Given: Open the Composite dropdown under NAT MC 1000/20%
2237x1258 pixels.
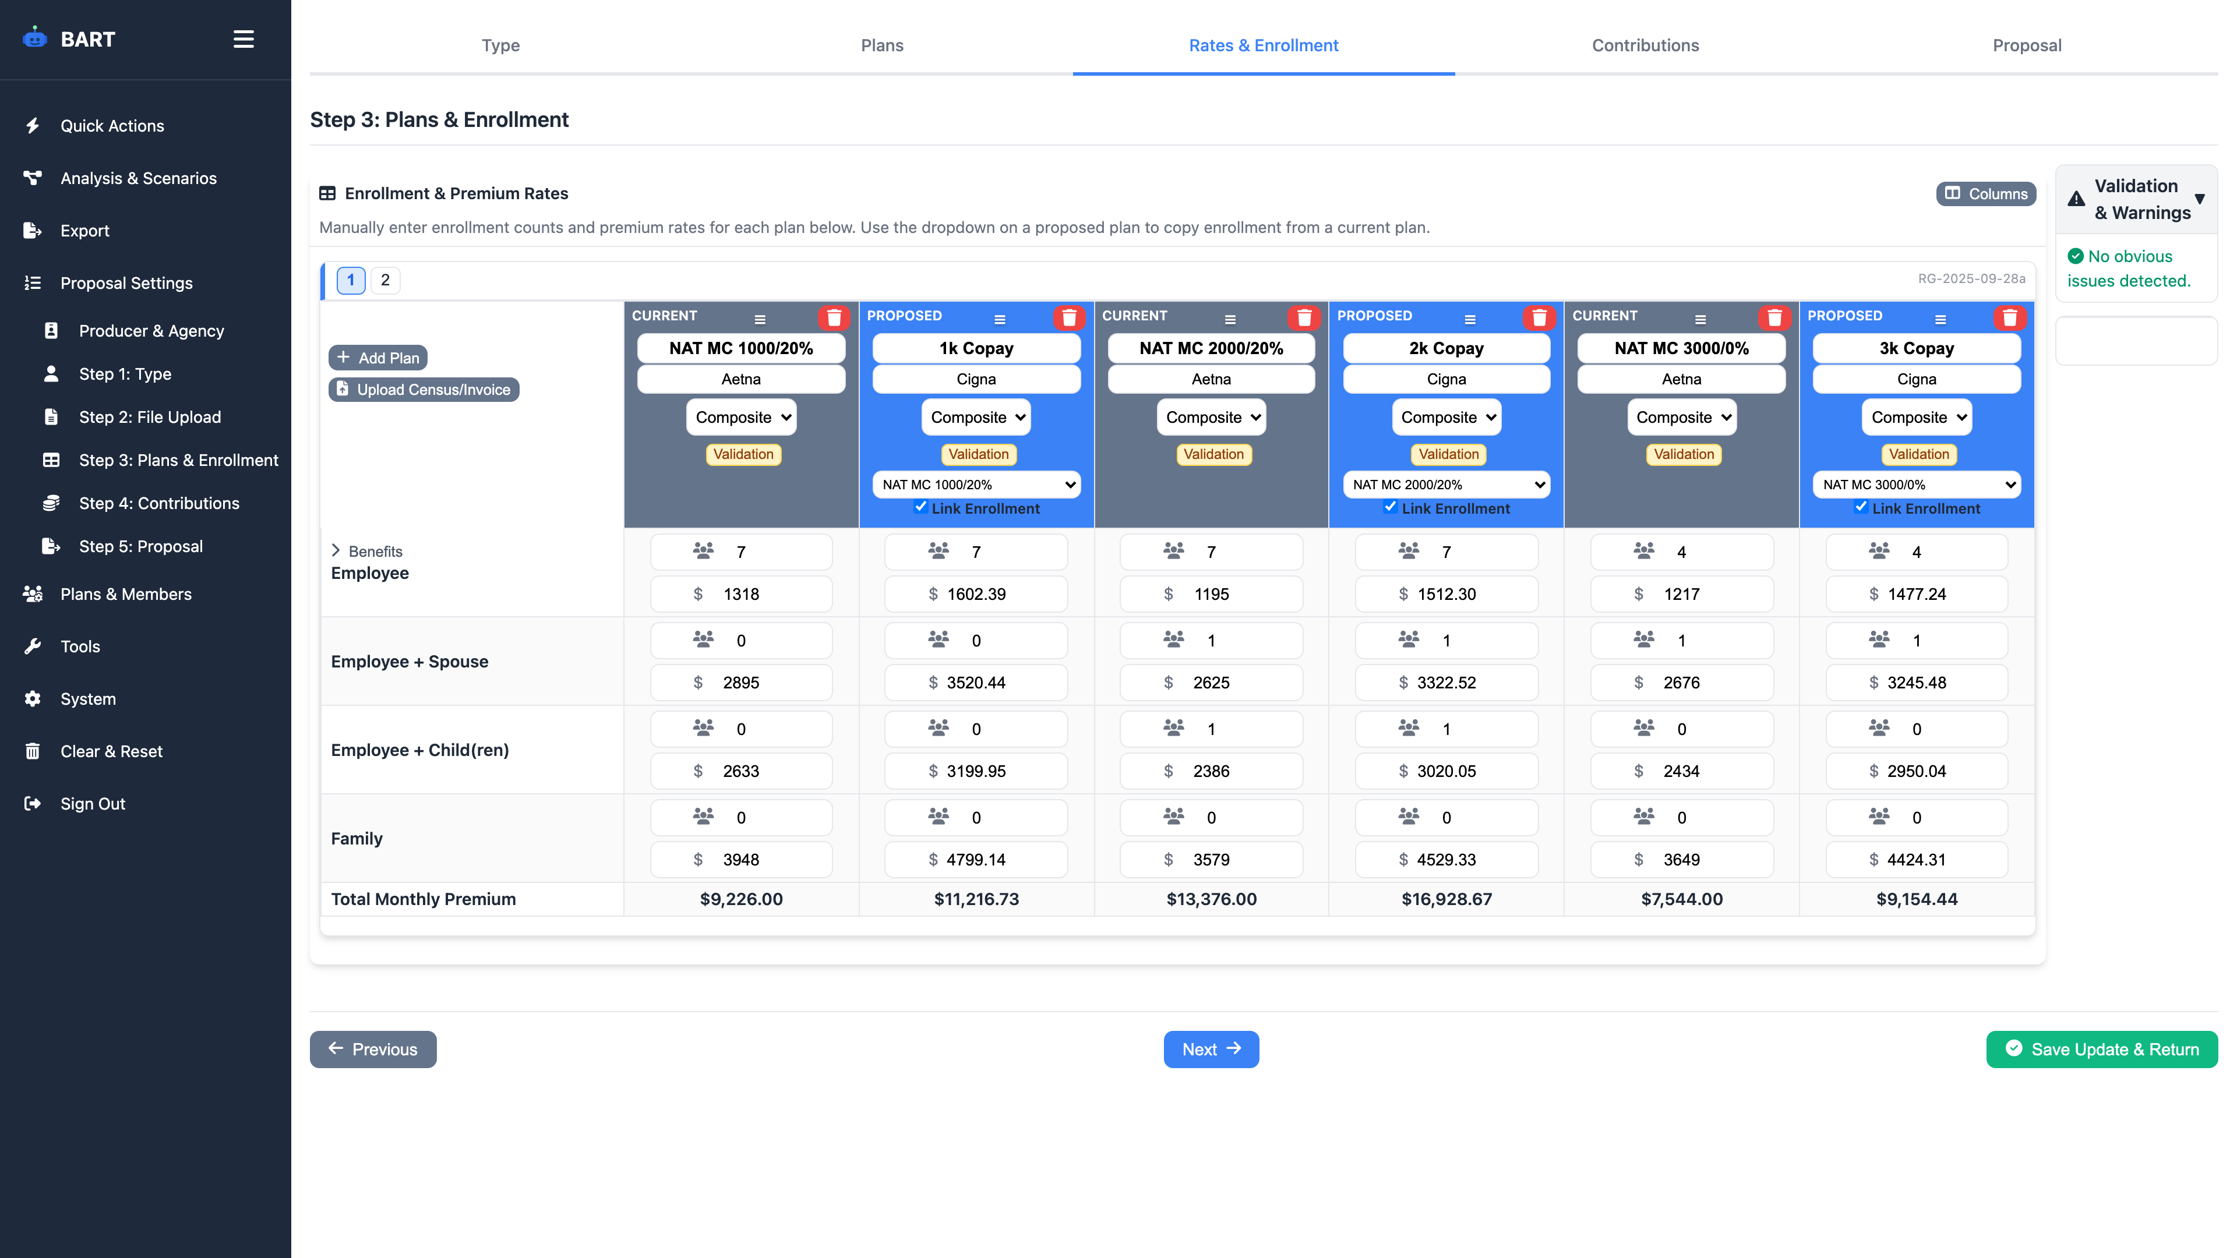Looking at the screenshot, I should coord(741,417).
